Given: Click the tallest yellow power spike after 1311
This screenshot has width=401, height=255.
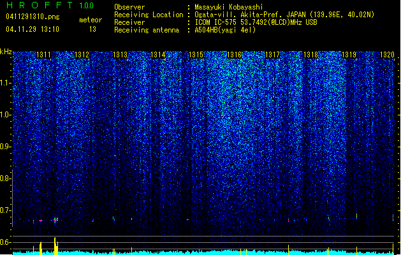Looking at the screenshot, I should [55, 246].
